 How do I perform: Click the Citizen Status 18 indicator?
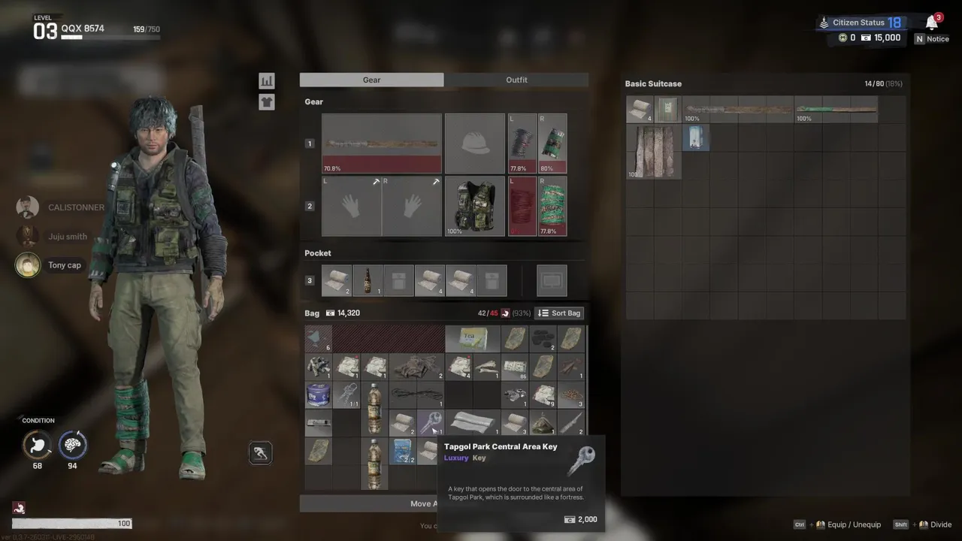click(x=861, y=23)
